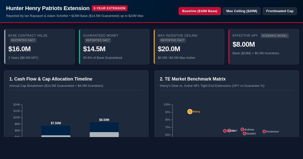Screen dimensions: 303x159
Task: Click the GUARANTEED MONEY card label
Action: click(101, 36)
